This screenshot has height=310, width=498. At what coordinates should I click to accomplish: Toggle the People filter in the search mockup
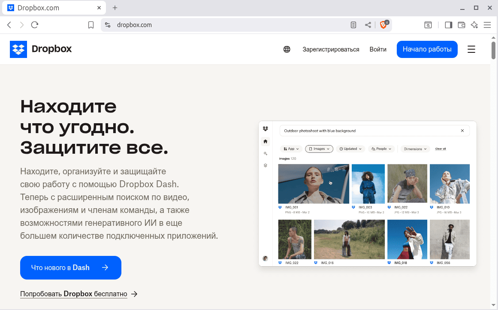pyautogui.click(x=381, y=149)
